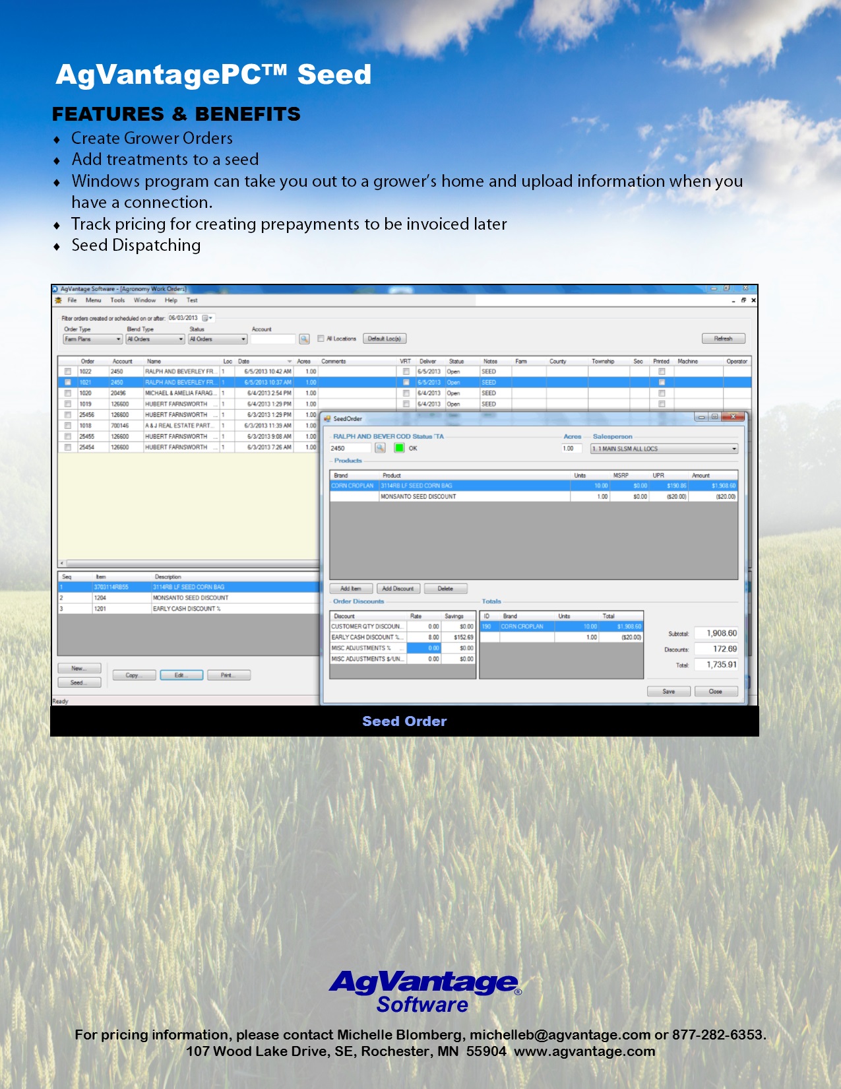The image size is (841, 1089).
Task: Open the Test menu
Action: [192, 300]
